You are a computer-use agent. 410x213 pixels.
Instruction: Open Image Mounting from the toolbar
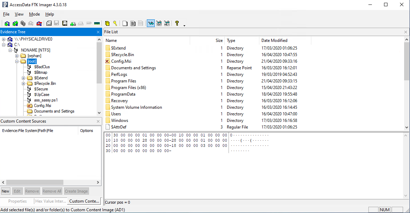coord(23,24)
